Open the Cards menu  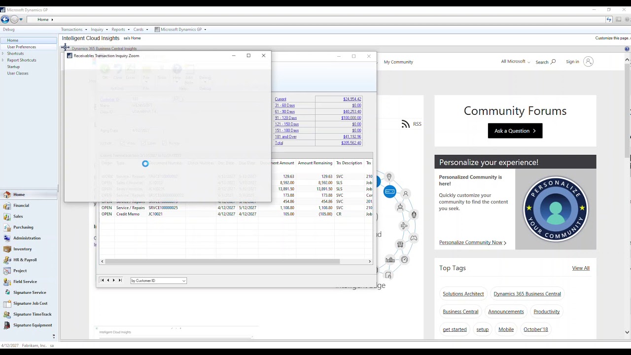pos(140,30)
